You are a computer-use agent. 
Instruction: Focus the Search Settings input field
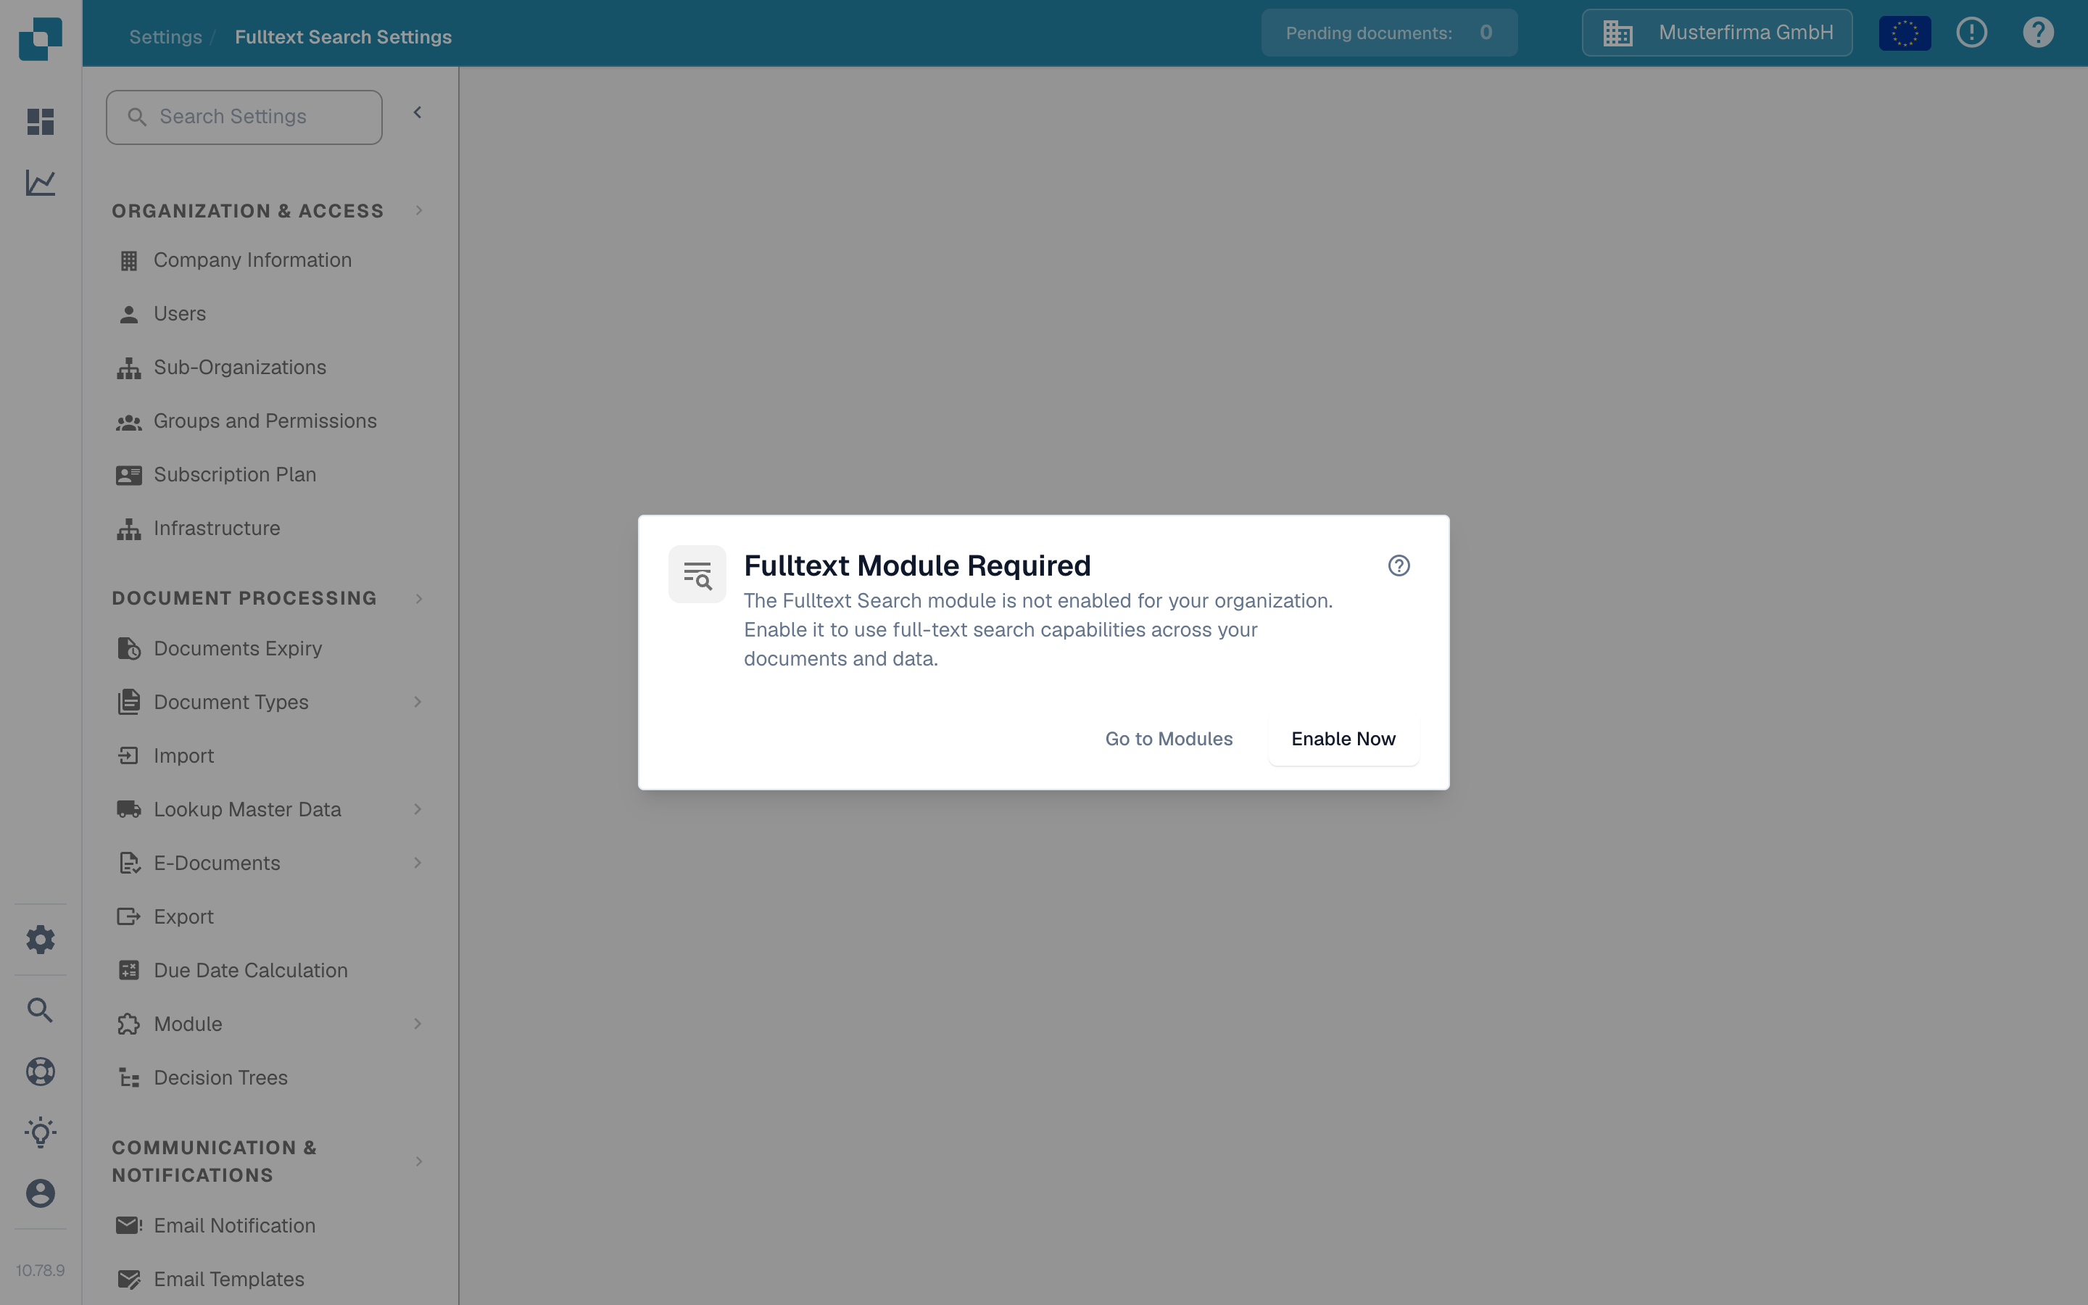click(244, 117)
